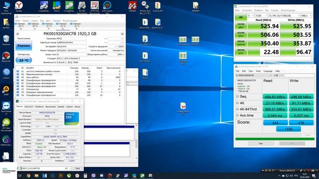The height and width of the screenshot is (179, 319).
Task: Open the 1GiB test size dropdown in CrystalDiskMark
Action: tap(261, 15)
